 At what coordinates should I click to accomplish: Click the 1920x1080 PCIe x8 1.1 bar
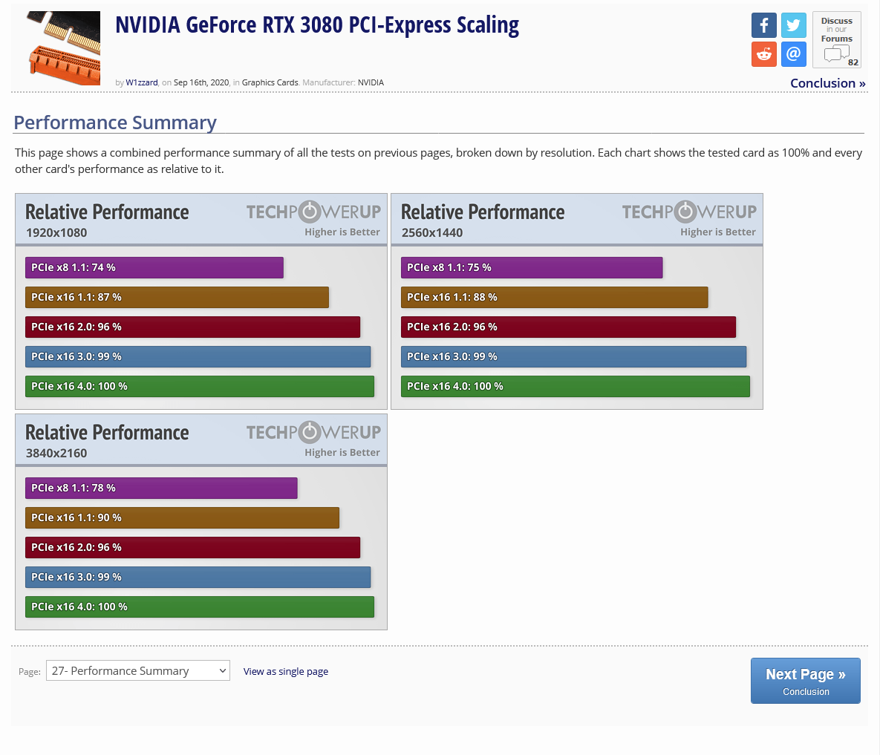pyautogui.click(x=154, y=268)
